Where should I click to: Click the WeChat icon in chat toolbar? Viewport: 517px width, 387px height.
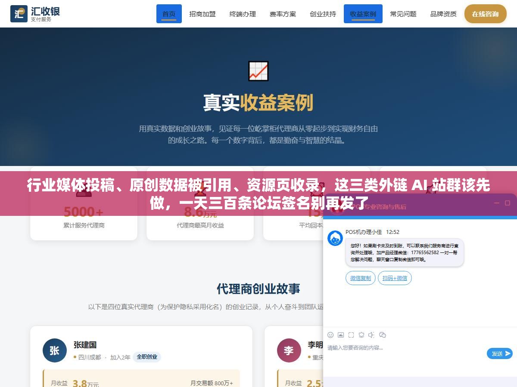coord(383,335)
